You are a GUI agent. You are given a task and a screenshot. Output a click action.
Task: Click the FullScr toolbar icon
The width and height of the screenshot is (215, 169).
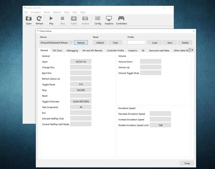pos(74,20)
